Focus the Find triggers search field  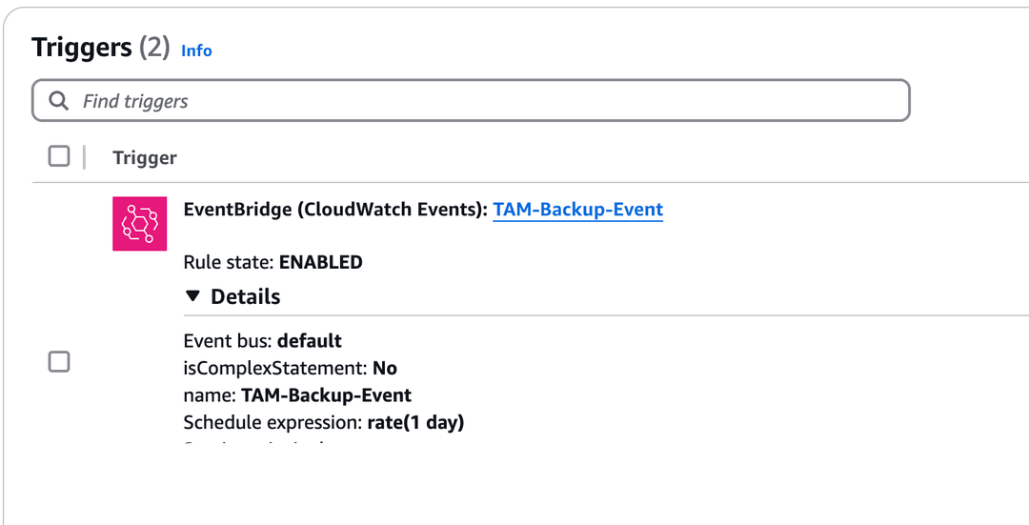pyautogui.click(x=476, y=101)
